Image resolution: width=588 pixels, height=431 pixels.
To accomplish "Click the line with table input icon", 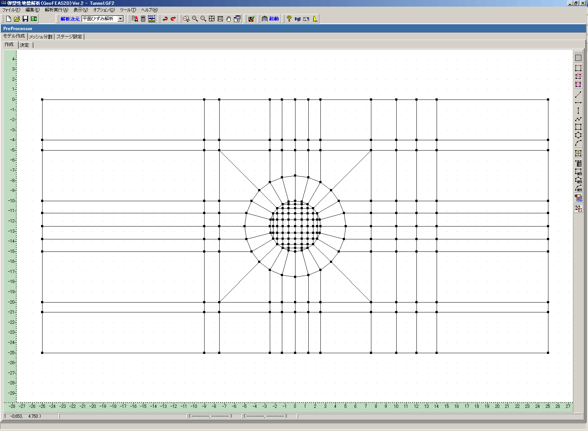I will [x=578, y=164].
